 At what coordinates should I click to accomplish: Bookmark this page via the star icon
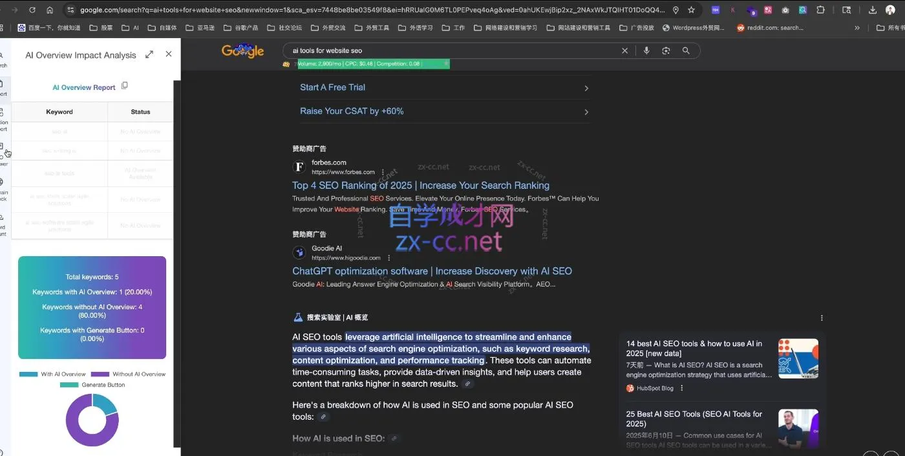coord(692,10)
